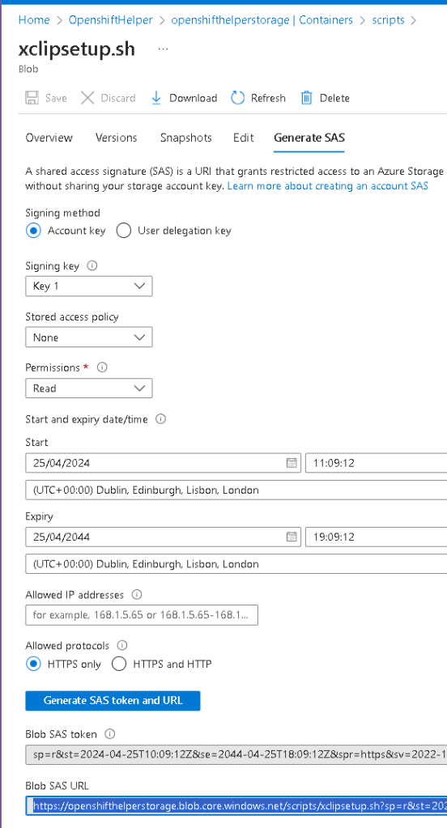Click the Allowed IP addresses input field

tap(142, 615)
